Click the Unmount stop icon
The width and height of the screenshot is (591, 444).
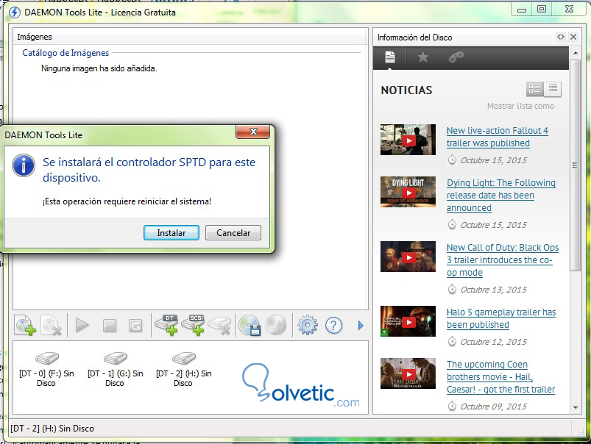[110, 326]
